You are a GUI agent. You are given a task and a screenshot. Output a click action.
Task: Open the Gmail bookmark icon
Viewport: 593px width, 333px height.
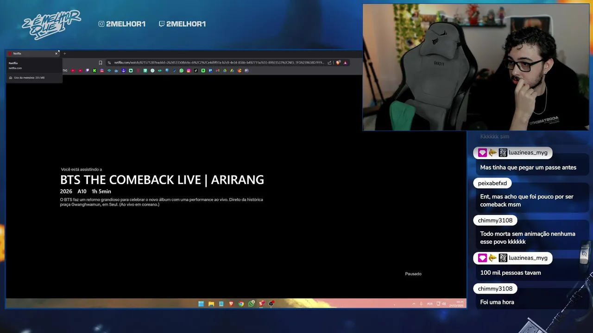(x=218, y=70)
